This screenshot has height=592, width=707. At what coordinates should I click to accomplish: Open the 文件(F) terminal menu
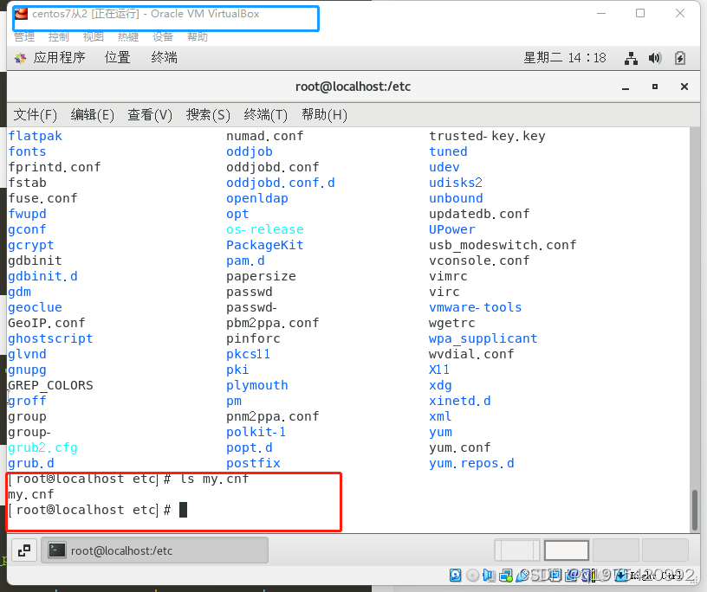(x=36, y=115)
